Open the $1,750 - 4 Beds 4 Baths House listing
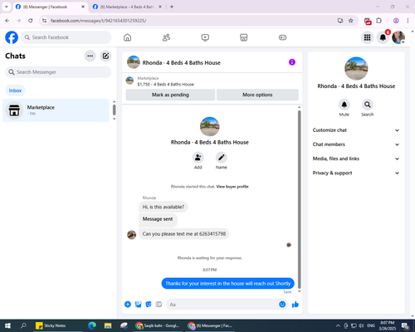Viewport: 415px width, 332px height. click(x=166, y=85)
